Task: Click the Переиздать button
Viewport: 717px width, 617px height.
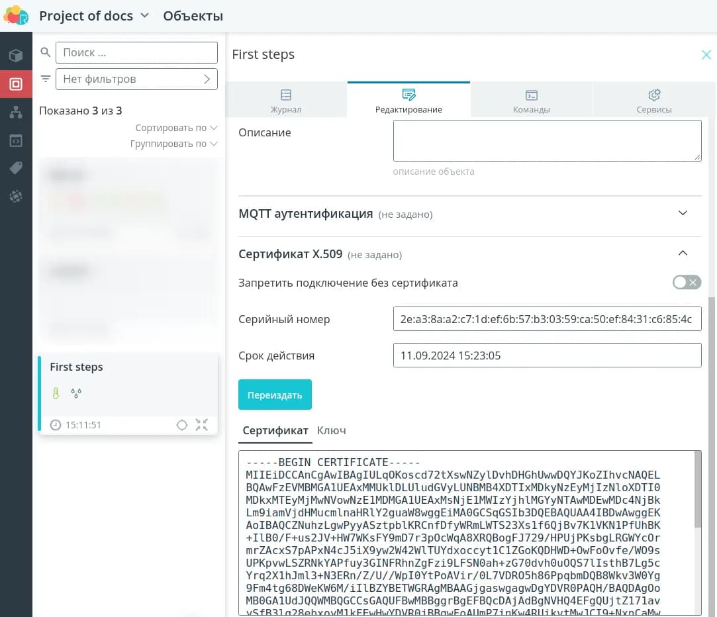Action: pyautogui.click(x=275, y=395)
